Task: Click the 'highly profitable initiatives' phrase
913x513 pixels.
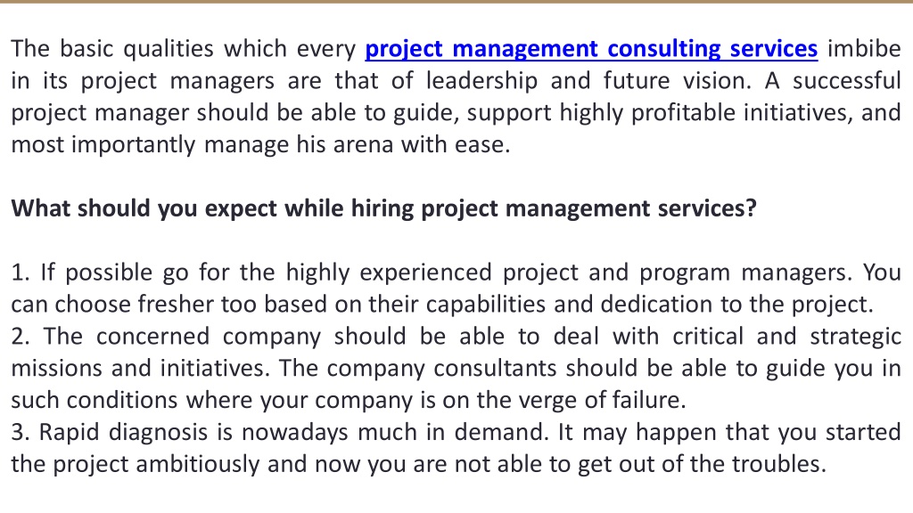Action: 706,113
